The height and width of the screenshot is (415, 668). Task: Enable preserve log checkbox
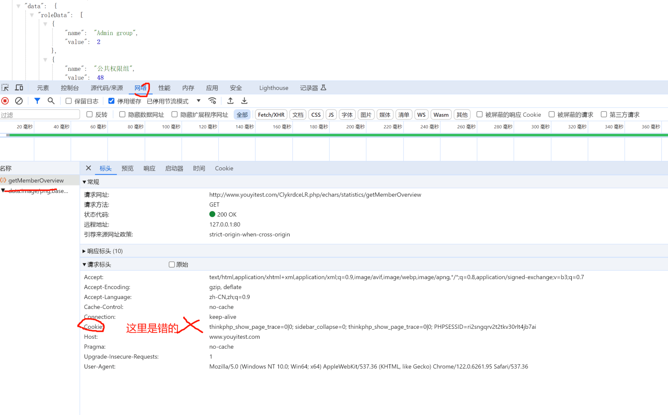click(x=68, y=101)
